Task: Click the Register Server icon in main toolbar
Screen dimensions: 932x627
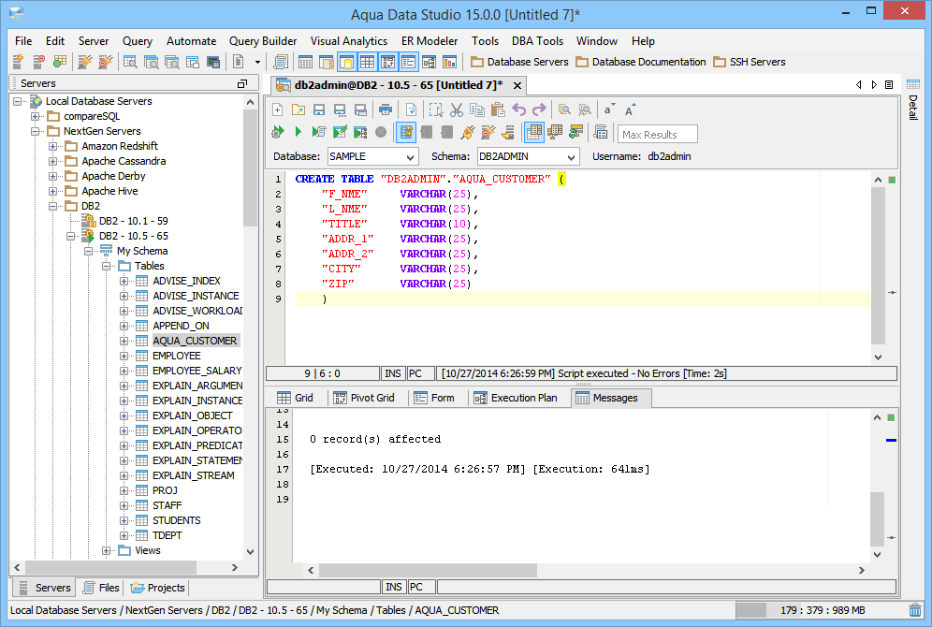Action: coord(18,62)
